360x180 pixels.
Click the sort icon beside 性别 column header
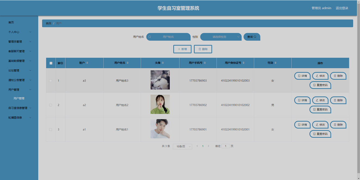coord(276,63)
